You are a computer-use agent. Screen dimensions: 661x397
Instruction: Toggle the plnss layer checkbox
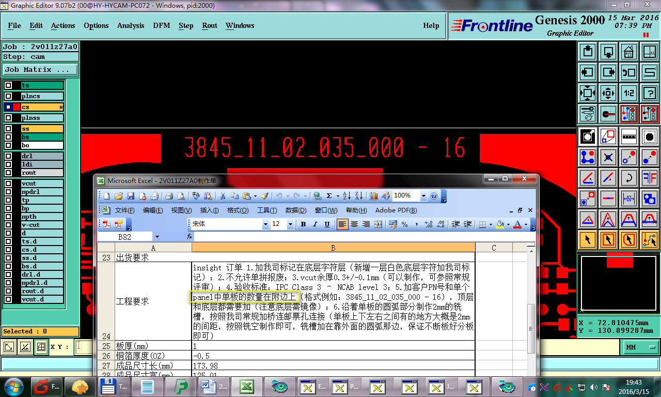tap(8, 118)
